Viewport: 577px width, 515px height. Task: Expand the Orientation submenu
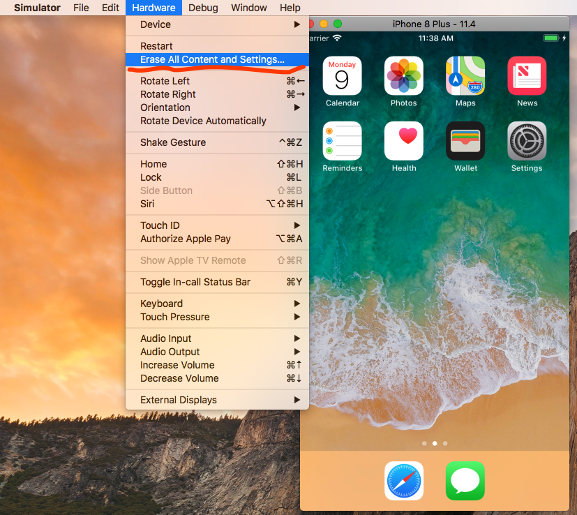[217, 107]
